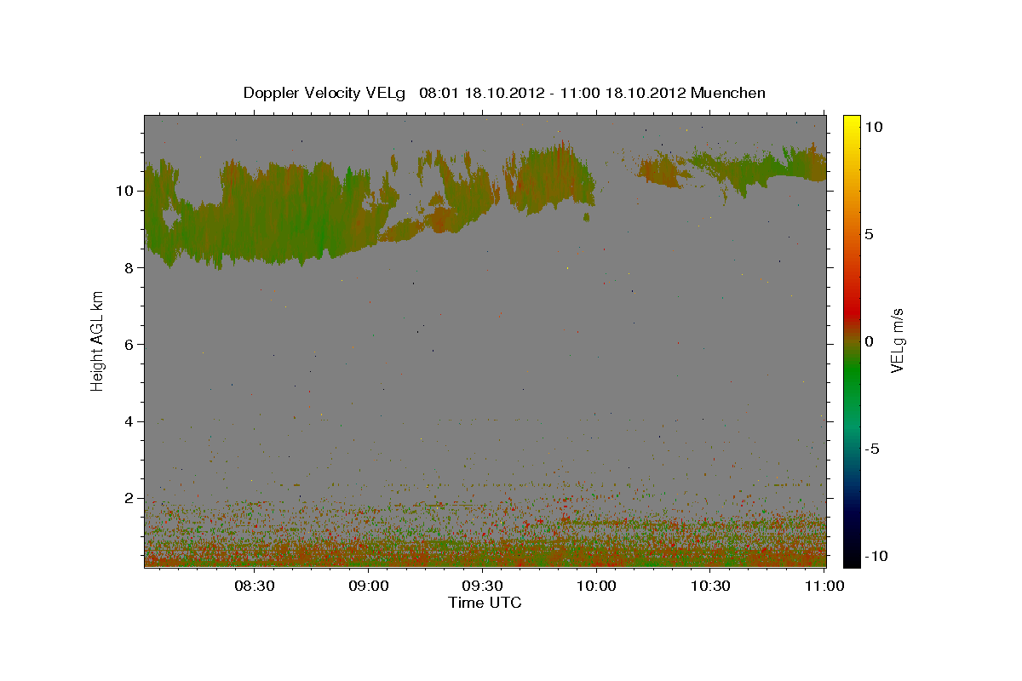The width and height of the screenshot is (1022, 681).
Task: Click the '10:00' time axis label
Action: [x=597, y=586]
